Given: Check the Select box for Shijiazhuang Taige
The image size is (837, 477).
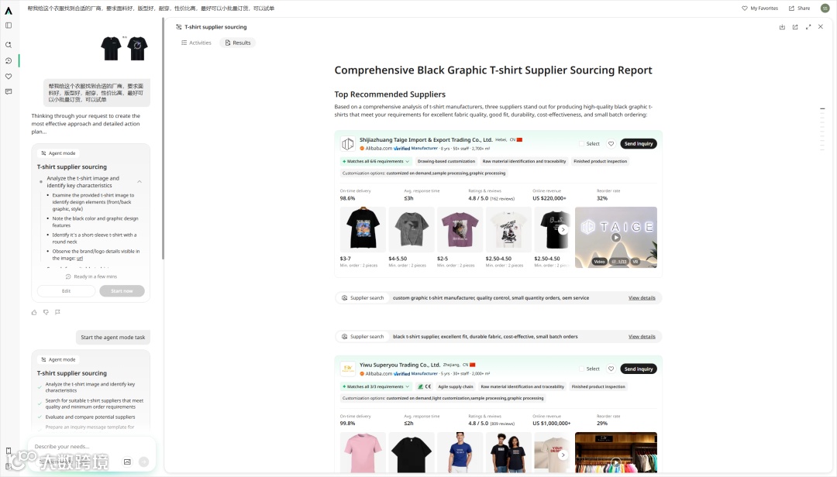Looking at the screenshot, I should coord(582,143).
